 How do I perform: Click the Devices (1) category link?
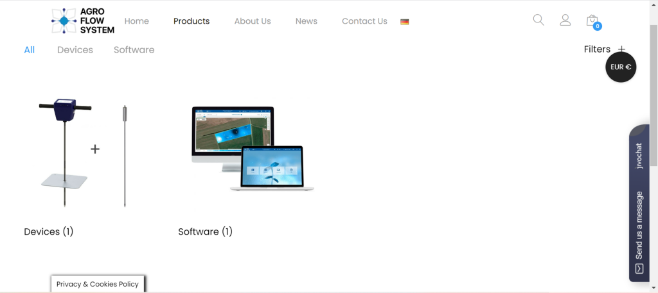click(49, 231)
